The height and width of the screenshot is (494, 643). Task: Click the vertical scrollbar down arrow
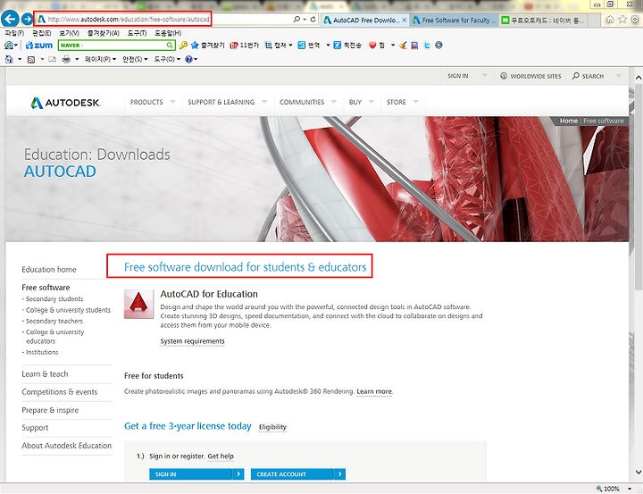point(638,472)
